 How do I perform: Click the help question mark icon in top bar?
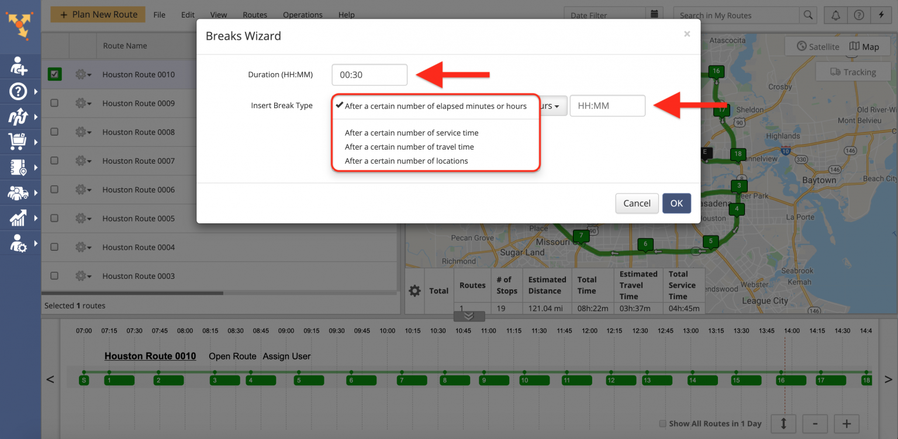(859, 15)
